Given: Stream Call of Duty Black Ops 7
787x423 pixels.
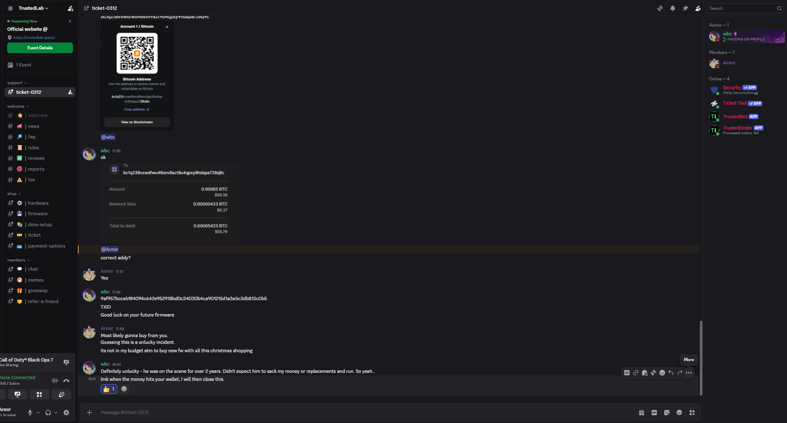Looking at the screenshot, I should (x=66, y=363).
